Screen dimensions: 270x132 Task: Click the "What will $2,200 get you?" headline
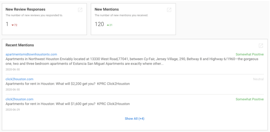67,84
